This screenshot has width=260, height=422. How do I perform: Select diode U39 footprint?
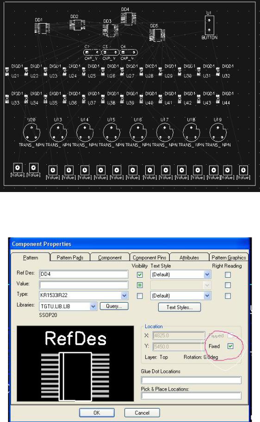122,99
